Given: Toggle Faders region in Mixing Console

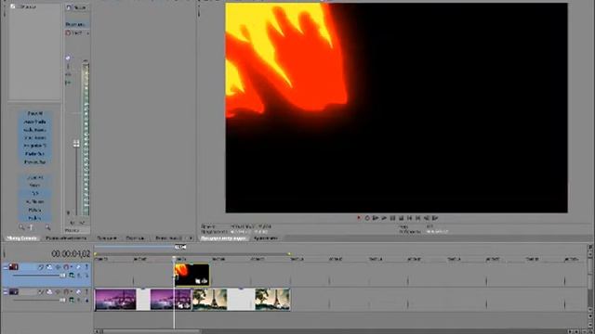Looking at the screenshot, I should [x=35, y=218].
